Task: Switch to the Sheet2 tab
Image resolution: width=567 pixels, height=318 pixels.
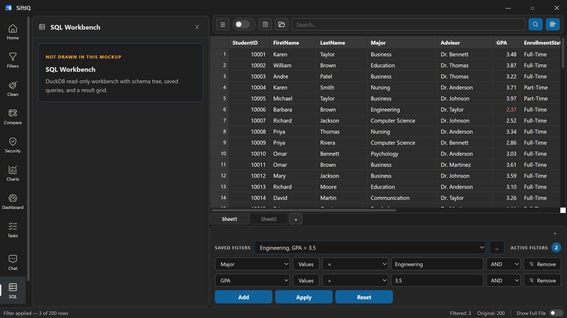Action: (x=268, y=219)
